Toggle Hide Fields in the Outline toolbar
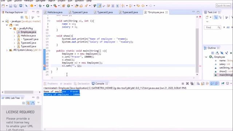The width and height of the screenshot is (233, 131). (x=222, y=53)
